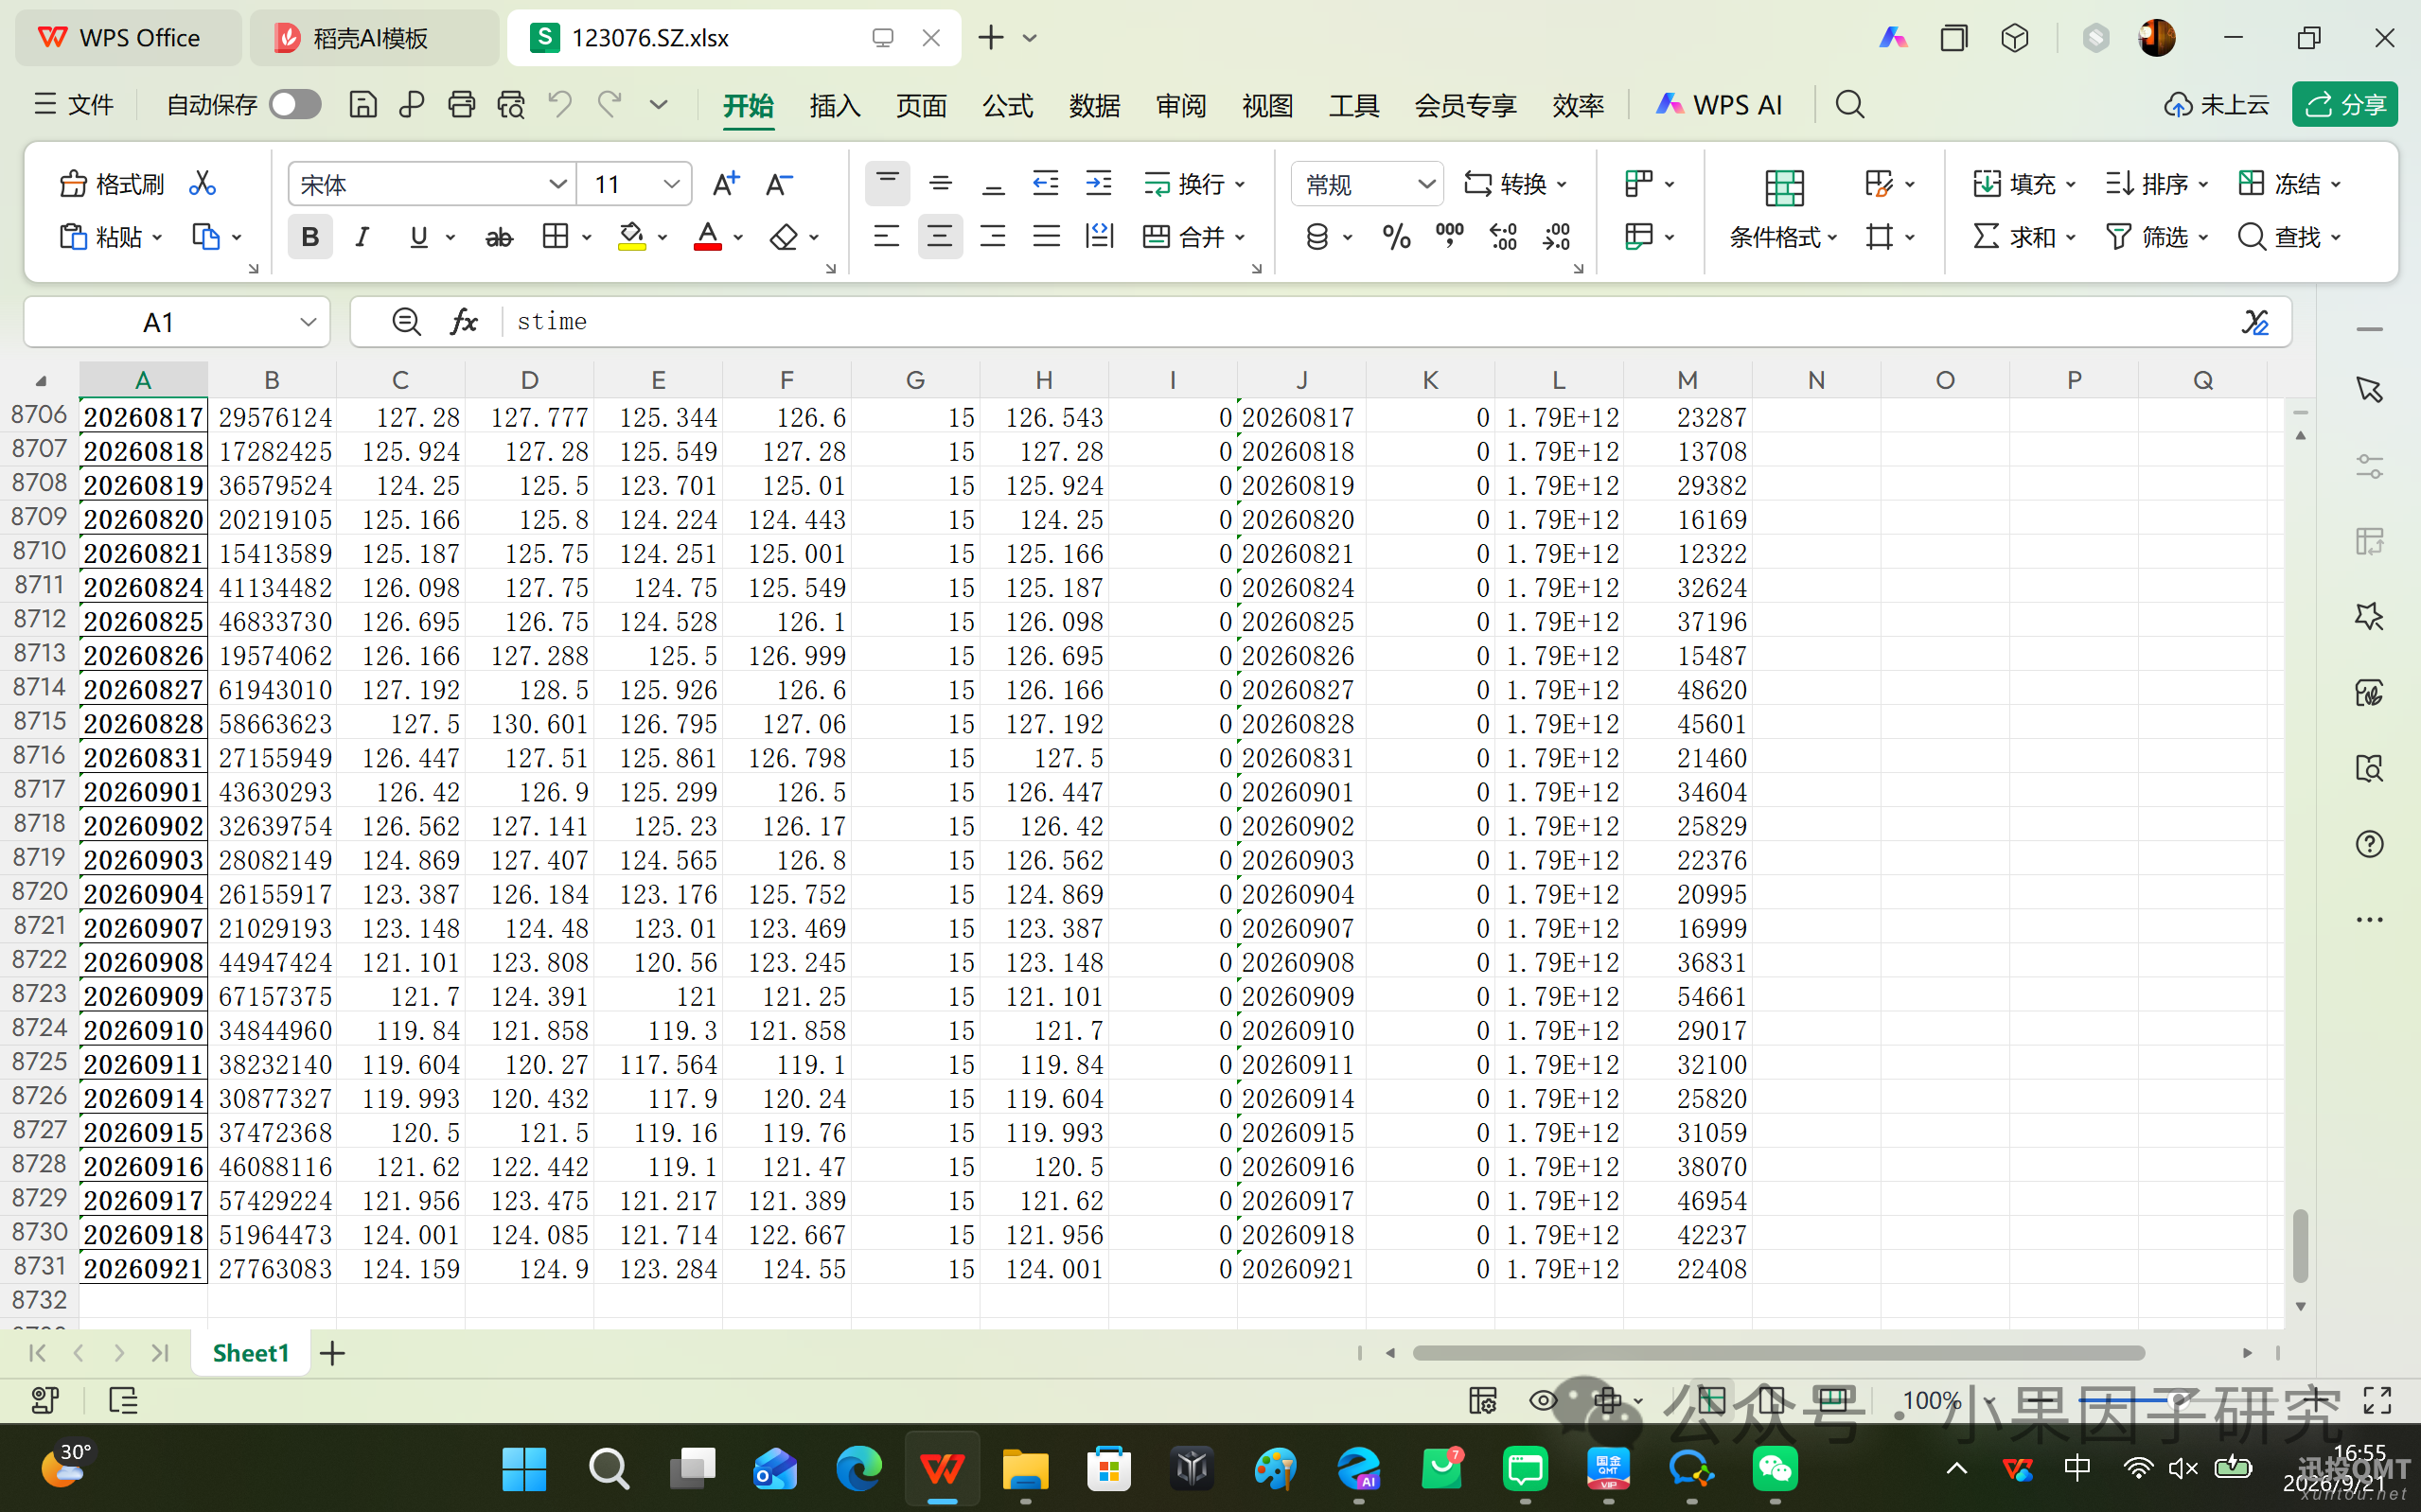Open the Search magnifier in menu bar
The image size is (2421, 1512).
(1850, 104)
